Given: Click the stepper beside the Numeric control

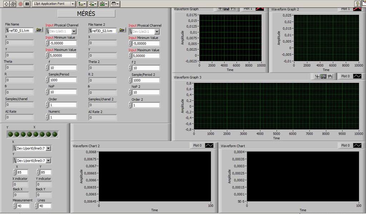Looking at the screenshot, I should 47,117.
